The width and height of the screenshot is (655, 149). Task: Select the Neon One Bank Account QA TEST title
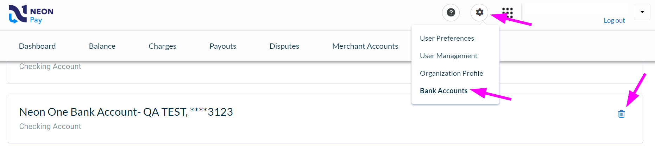click(126, 112)
